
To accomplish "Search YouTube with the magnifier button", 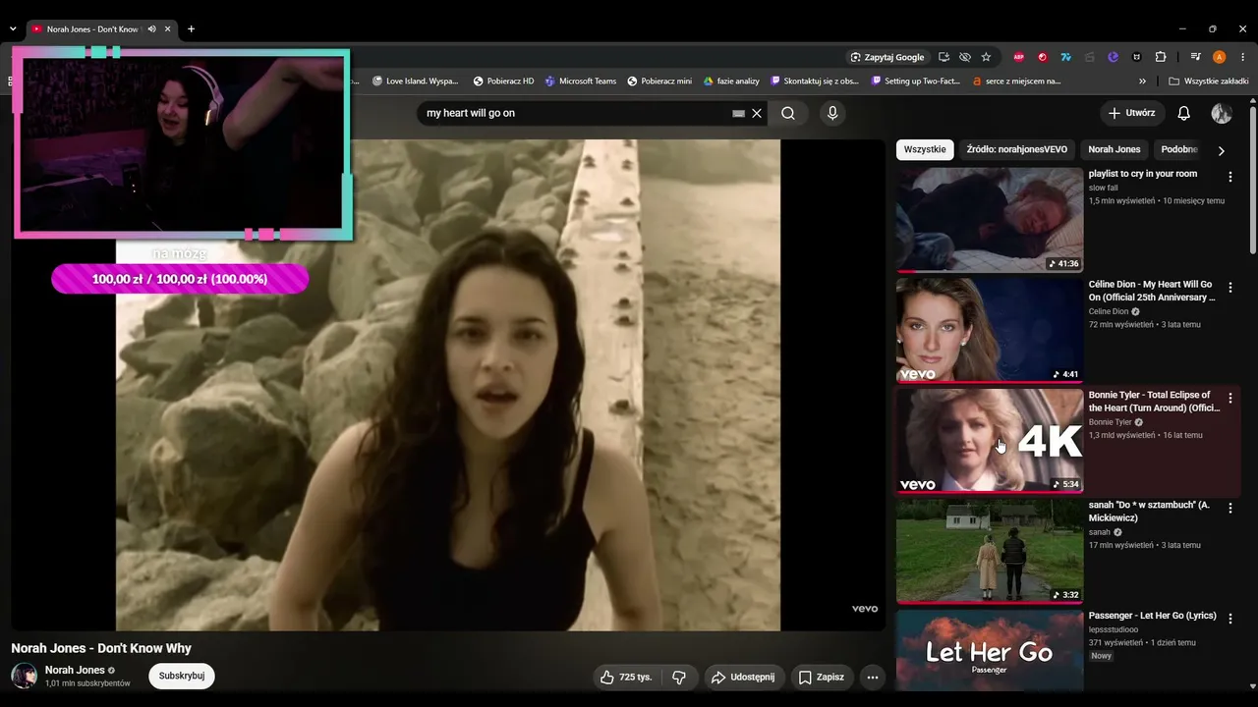I will (x=788, y=113).
